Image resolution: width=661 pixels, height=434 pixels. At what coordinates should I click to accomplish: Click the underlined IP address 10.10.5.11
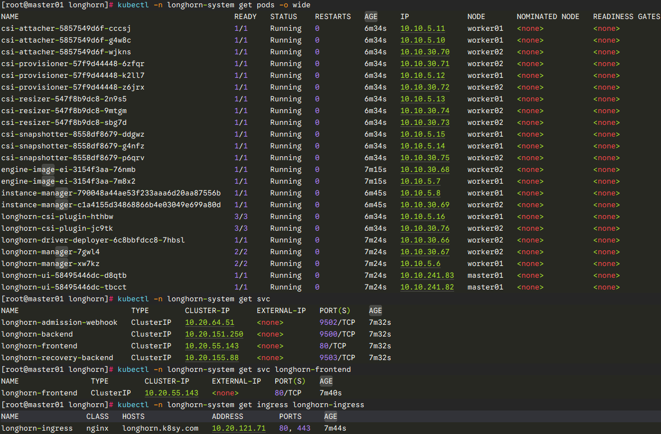(x=422, y=29)
